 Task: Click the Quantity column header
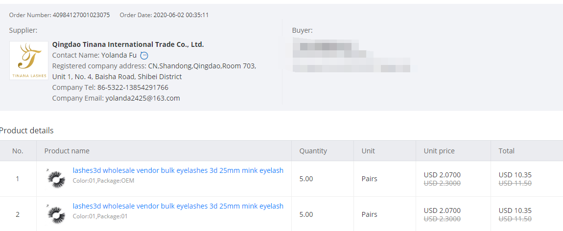[313, 151]
